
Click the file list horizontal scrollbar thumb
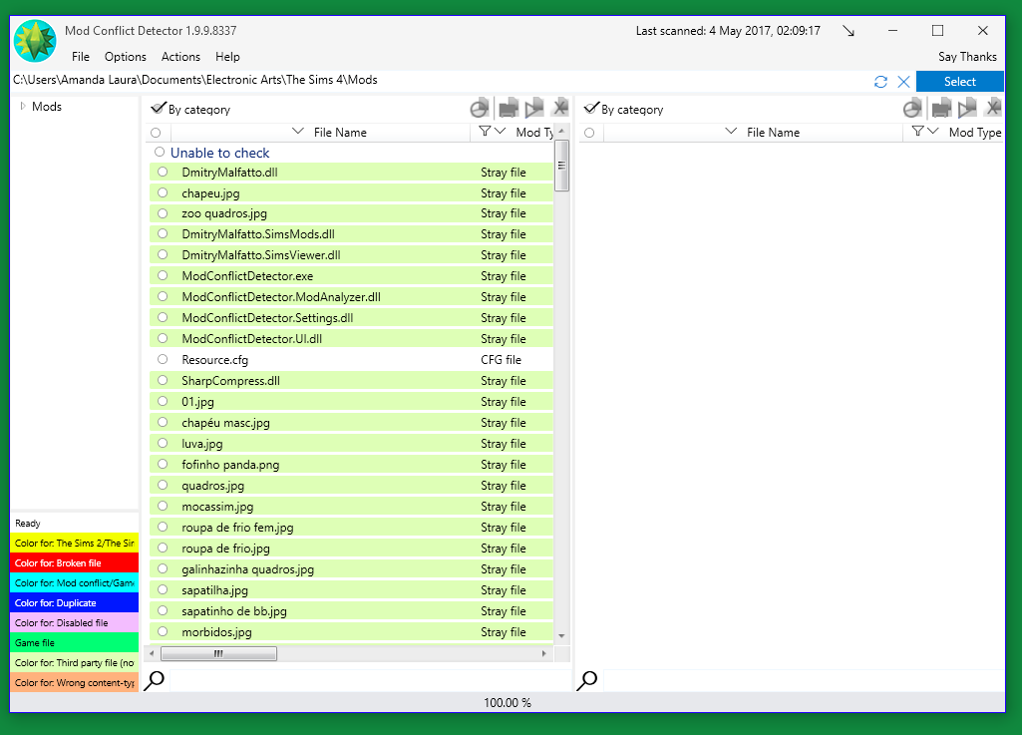pyautogui.click(x=218, y=653)
